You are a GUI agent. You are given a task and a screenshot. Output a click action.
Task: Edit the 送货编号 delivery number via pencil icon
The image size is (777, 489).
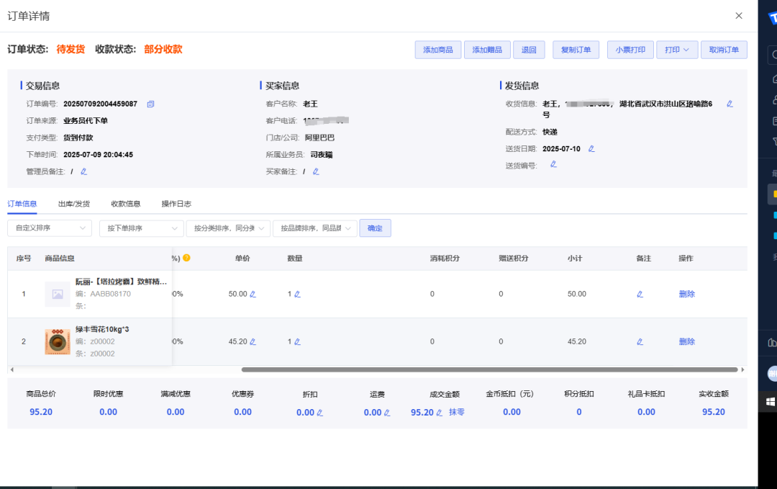tap(553, 163)
